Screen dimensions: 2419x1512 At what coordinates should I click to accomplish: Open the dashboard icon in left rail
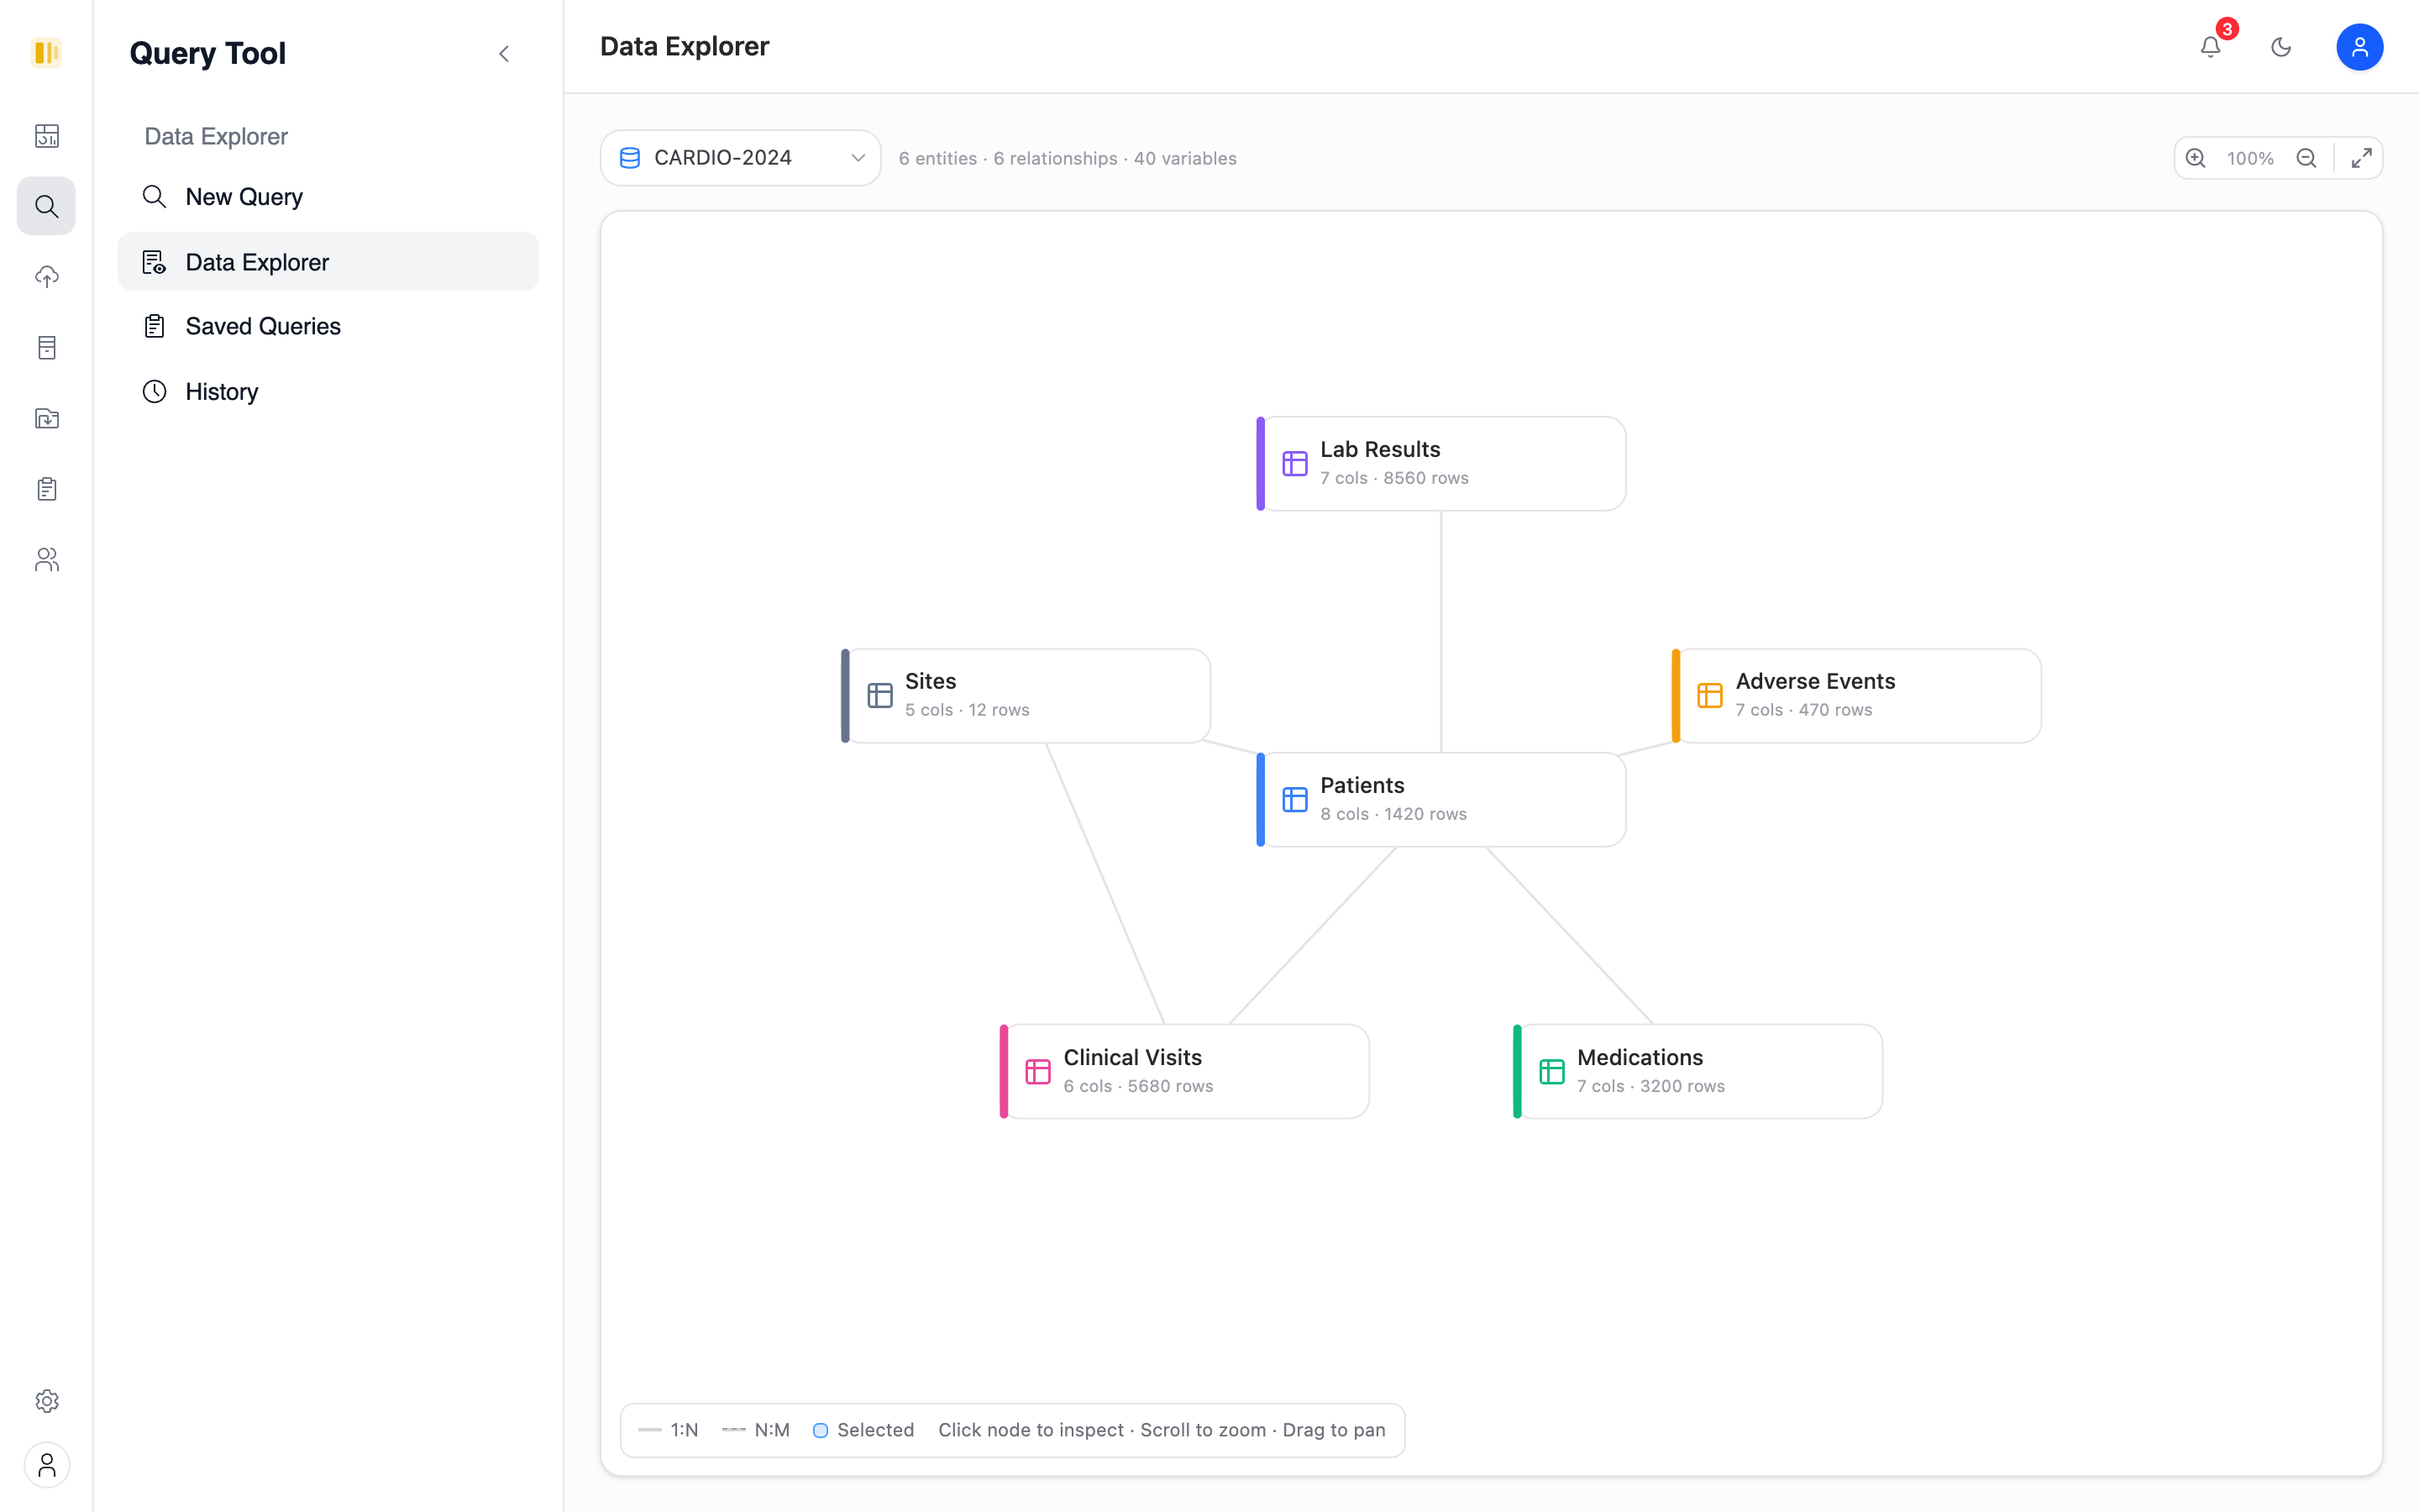click(46, 135)
